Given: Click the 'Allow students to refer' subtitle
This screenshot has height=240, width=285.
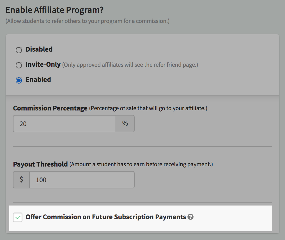Looking at the screenshot, I should [x=88, y=21].
